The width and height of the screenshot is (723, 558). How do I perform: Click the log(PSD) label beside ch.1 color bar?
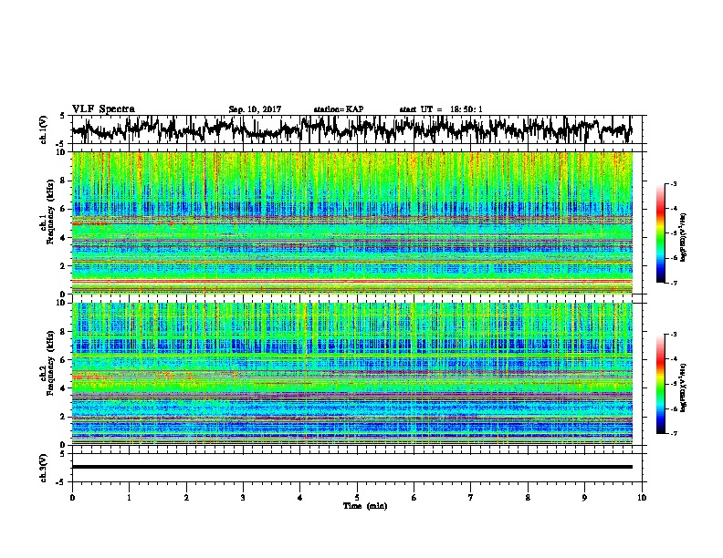(684, 237)
